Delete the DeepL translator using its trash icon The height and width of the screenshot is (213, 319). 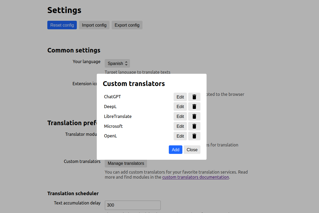(194, 106)
